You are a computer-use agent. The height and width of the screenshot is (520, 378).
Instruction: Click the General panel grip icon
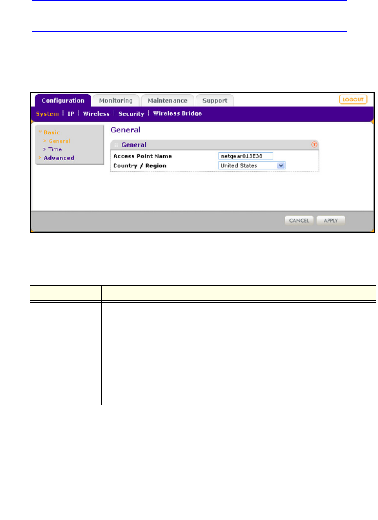click(116, 145)
